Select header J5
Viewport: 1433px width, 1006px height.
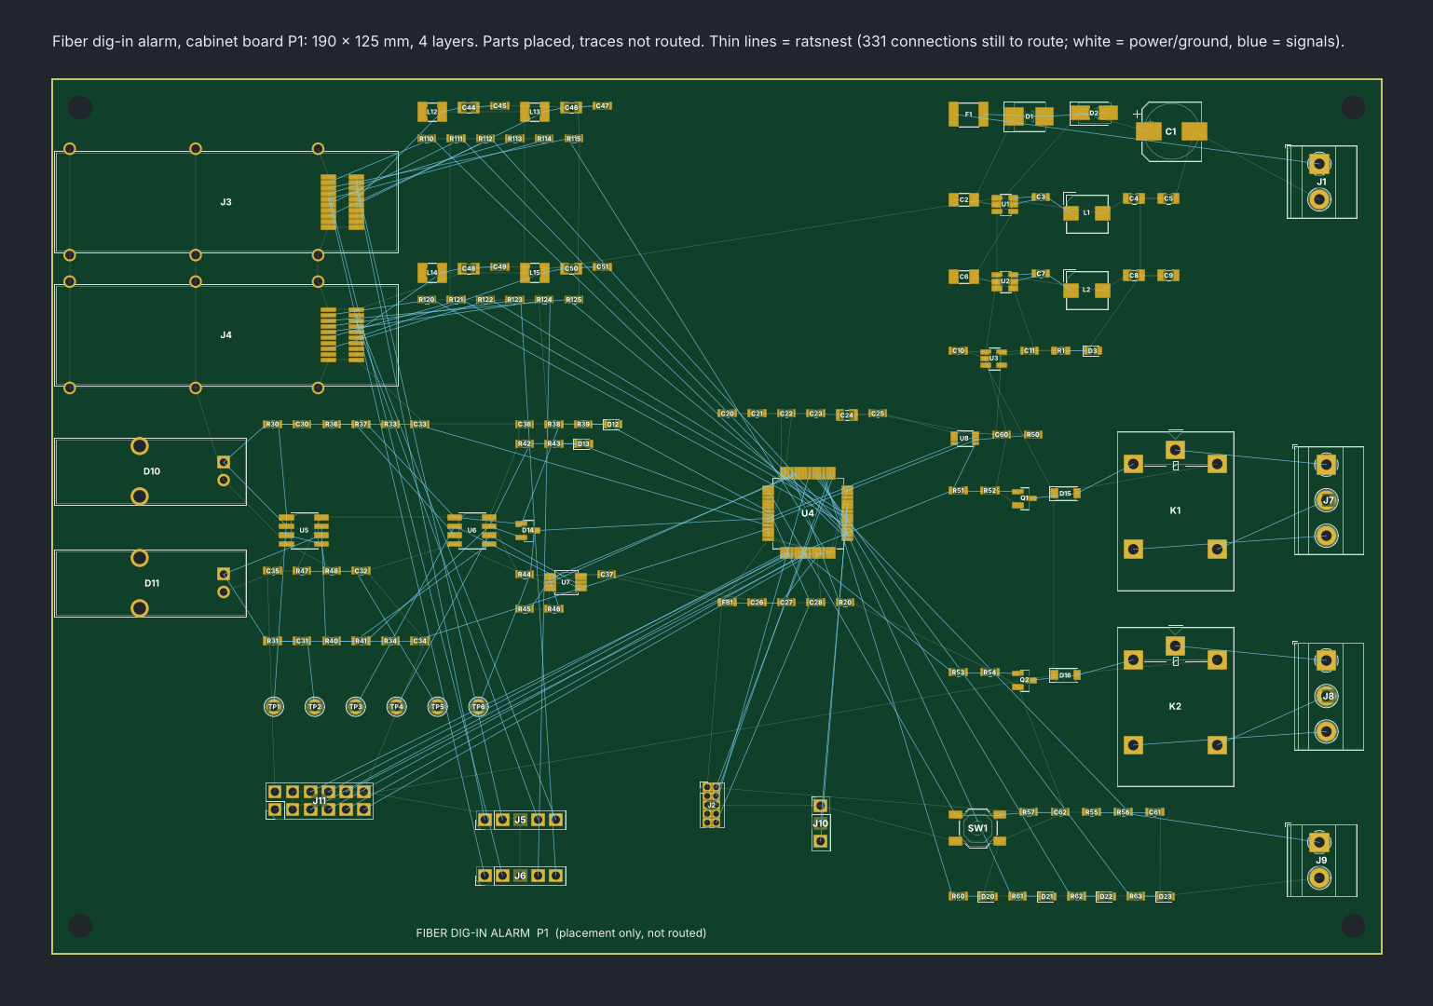(520, 820)
